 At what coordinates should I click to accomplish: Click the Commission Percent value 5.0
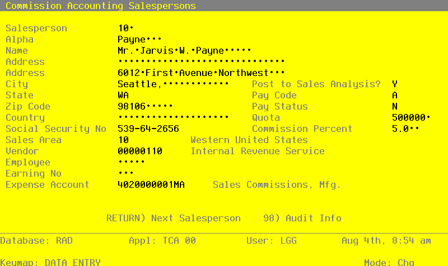(x=405, y=129)
